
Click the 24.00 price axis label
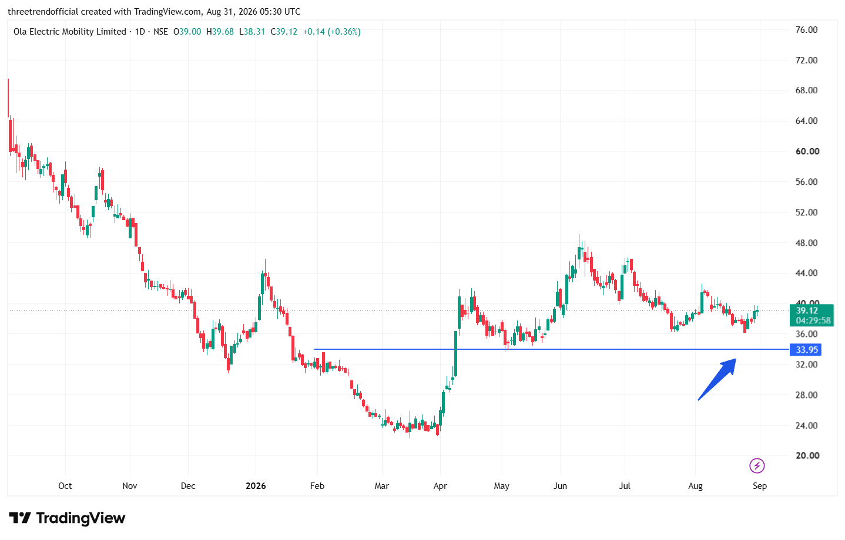(806, 426)
